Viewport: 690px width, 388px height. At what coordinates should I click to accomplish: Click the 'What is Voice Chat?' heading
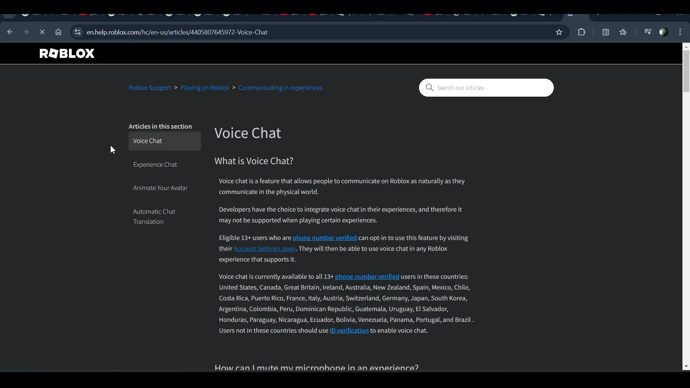254,161
